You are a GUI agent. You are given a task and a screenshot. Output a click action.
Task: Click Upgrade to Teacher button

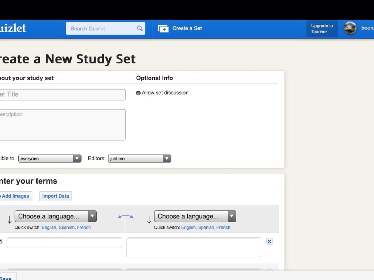point(322,29)
